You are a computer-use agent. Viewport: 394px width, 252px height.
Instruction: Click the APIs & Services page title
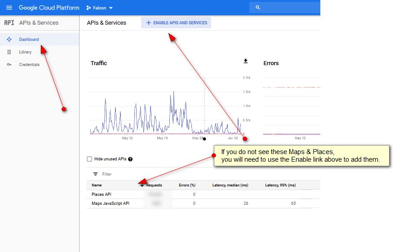pos(106,22)
